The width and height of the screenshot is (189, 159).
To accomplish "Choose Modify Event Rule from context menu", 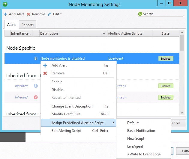I will point(66,114).
